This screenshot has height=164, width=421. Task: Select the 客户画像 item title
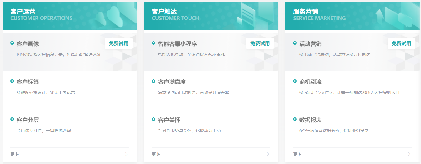pos(28,44)
